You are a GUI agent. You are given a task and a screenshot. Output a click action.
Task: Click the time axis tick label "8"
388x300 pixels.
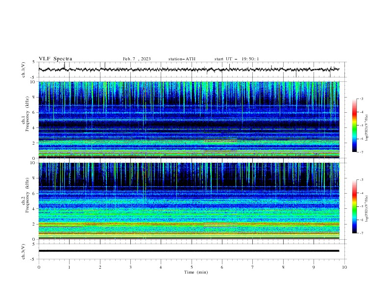(283, 267)
